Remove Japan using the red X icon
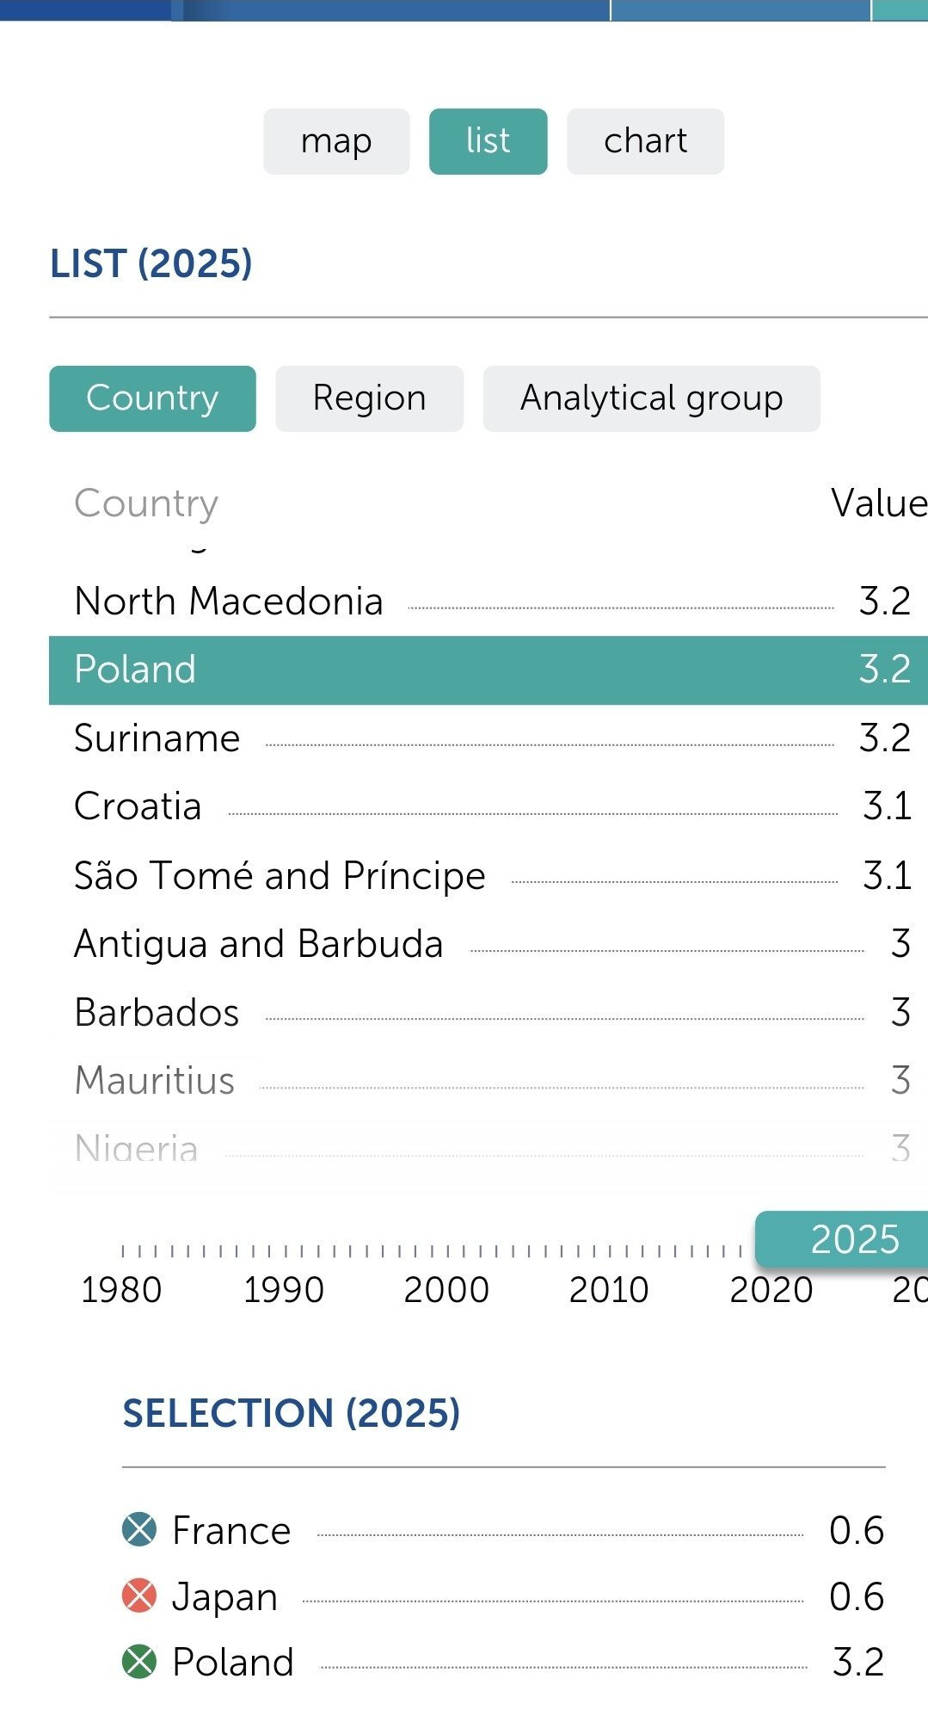This screenshot has width=928, height=1722. pyautogui.click(x=139, y=1595)
